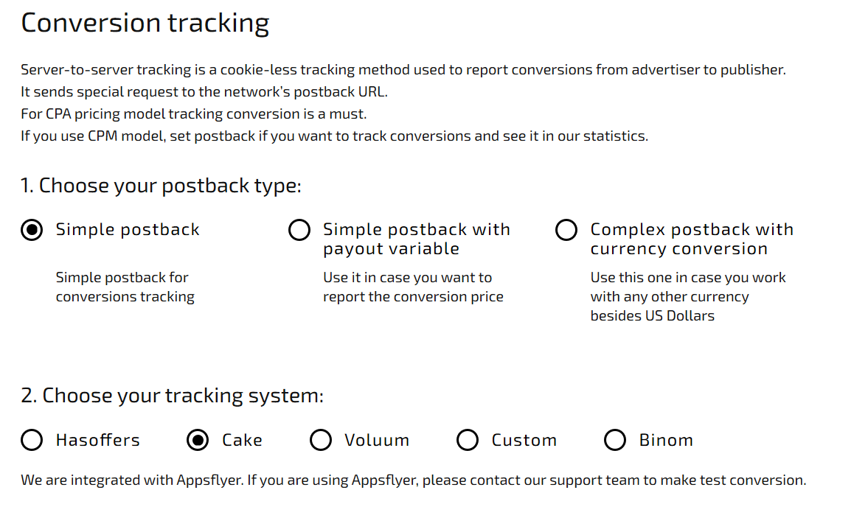Toggle the Cake tracking system radio button
Screen dimensions: 868x518
pos(198,441)
